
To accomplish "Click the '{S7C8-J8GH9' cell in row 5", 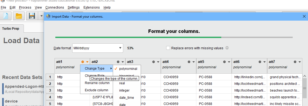I will coord(102,104).
